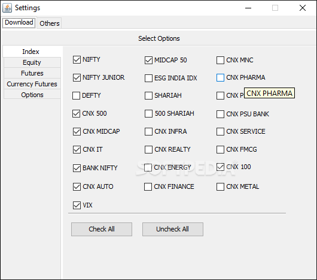Screen dimensions: 317x280
Task: Uncheck the VIX checkbox
Action: point(77,206)
